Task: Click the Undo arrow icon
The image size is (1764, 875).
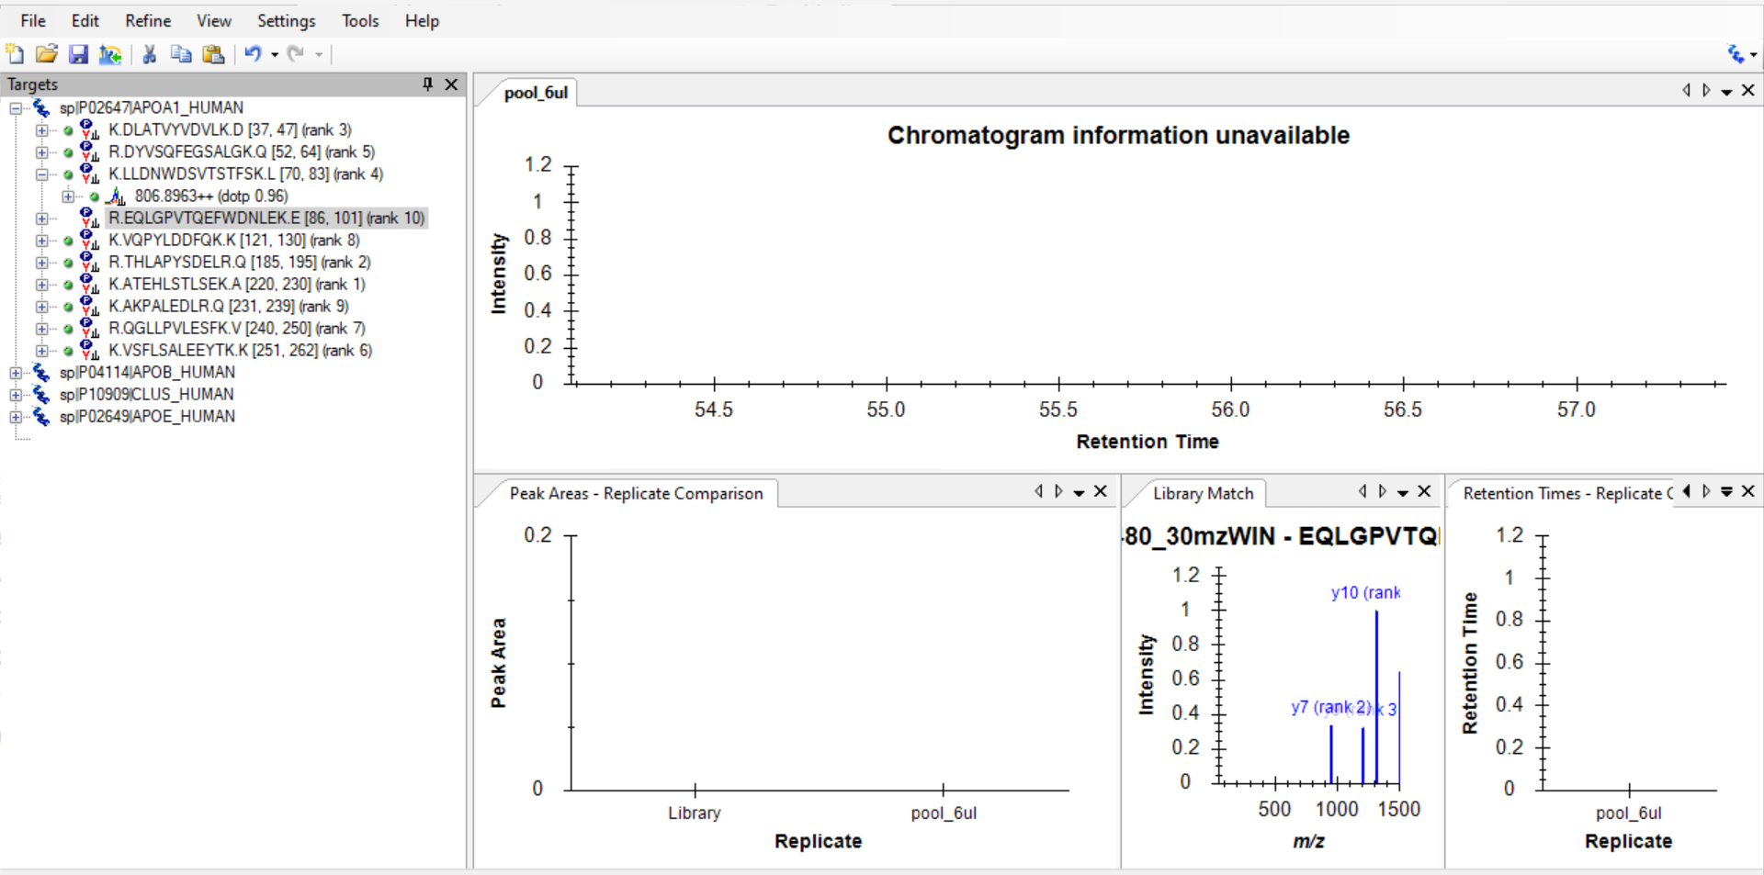Action: point(252,54)
